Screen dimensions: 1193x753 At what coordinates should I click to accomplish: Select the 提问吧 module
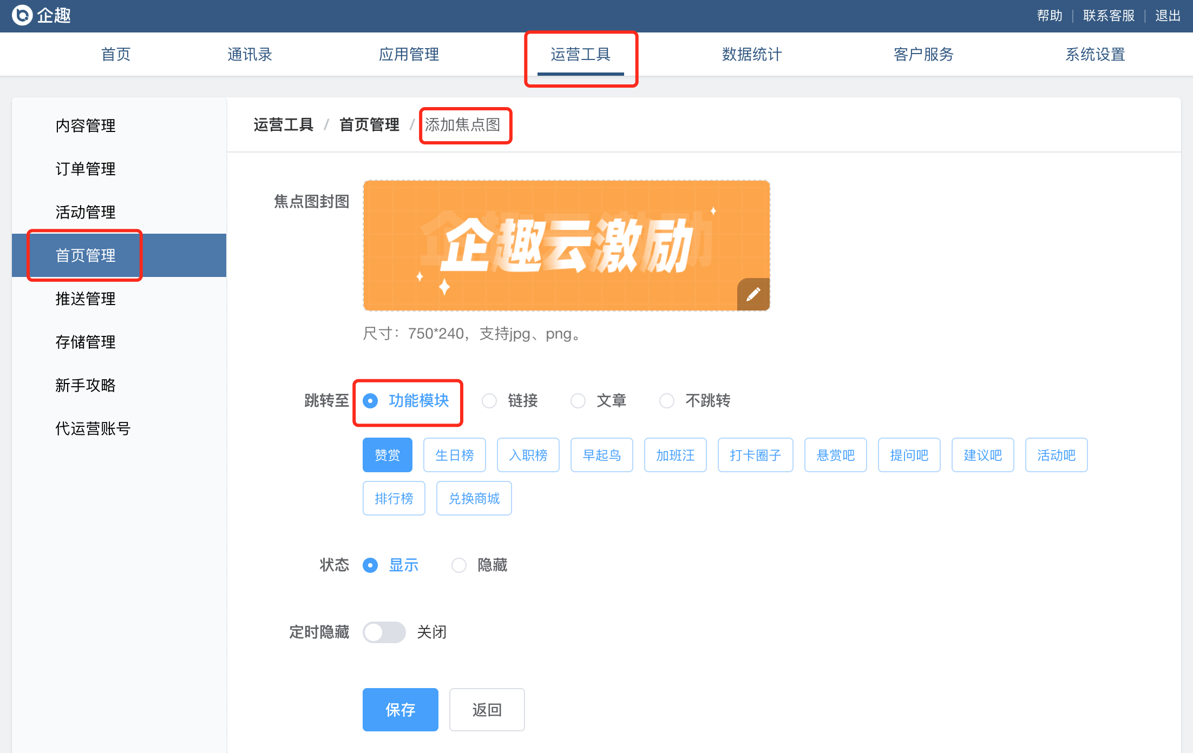pyautogui.click(x=909, y=455)
